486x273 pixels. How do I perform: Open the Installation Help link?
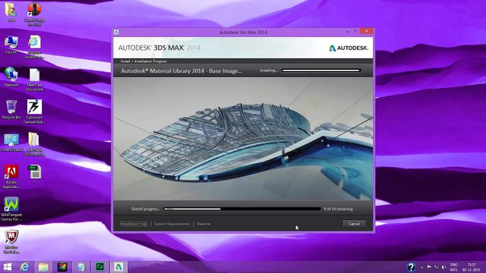point(134,224)
